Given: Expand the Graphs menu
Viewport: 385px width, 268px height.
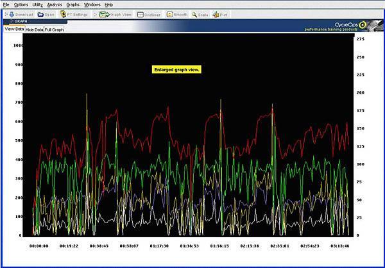Looking at the screenshot, I should pyautogui.click(x=73, y=4).
